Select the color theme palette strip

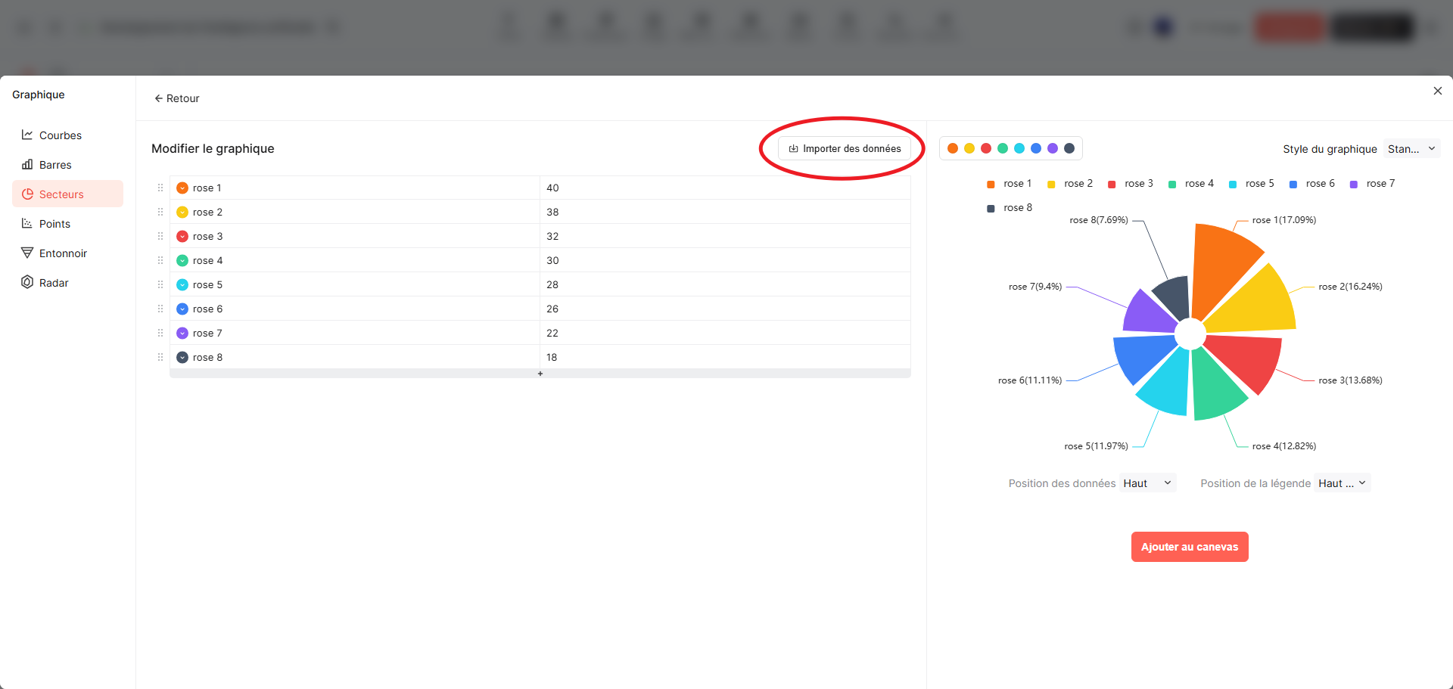(x=1011, y=148)
